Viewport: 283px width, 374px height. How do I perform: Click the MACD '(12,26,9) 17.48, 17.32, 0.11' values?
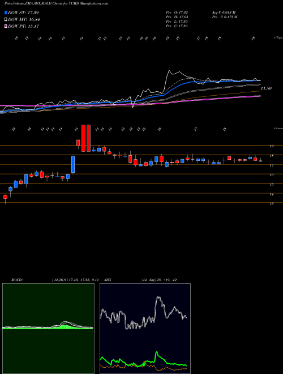coord(75,280)
